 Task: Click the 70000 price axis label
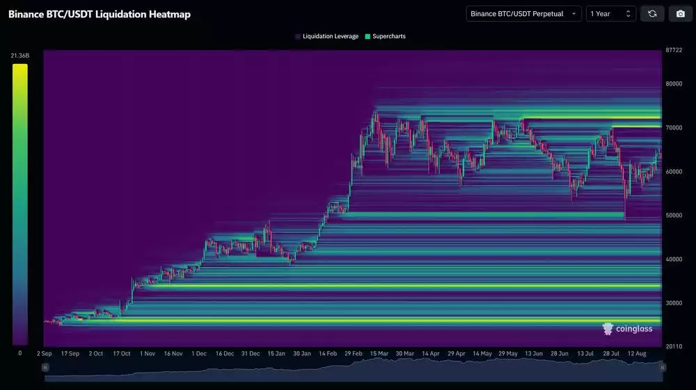click(x=674, y=128)
